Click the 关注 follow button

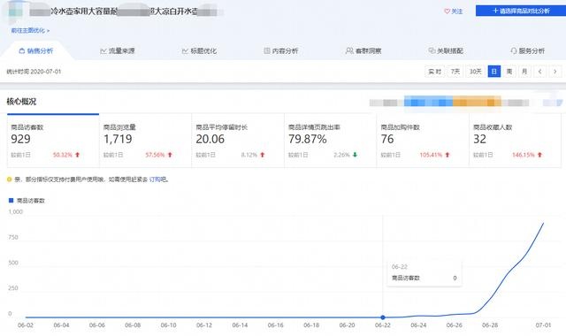(x=454, y=11)
